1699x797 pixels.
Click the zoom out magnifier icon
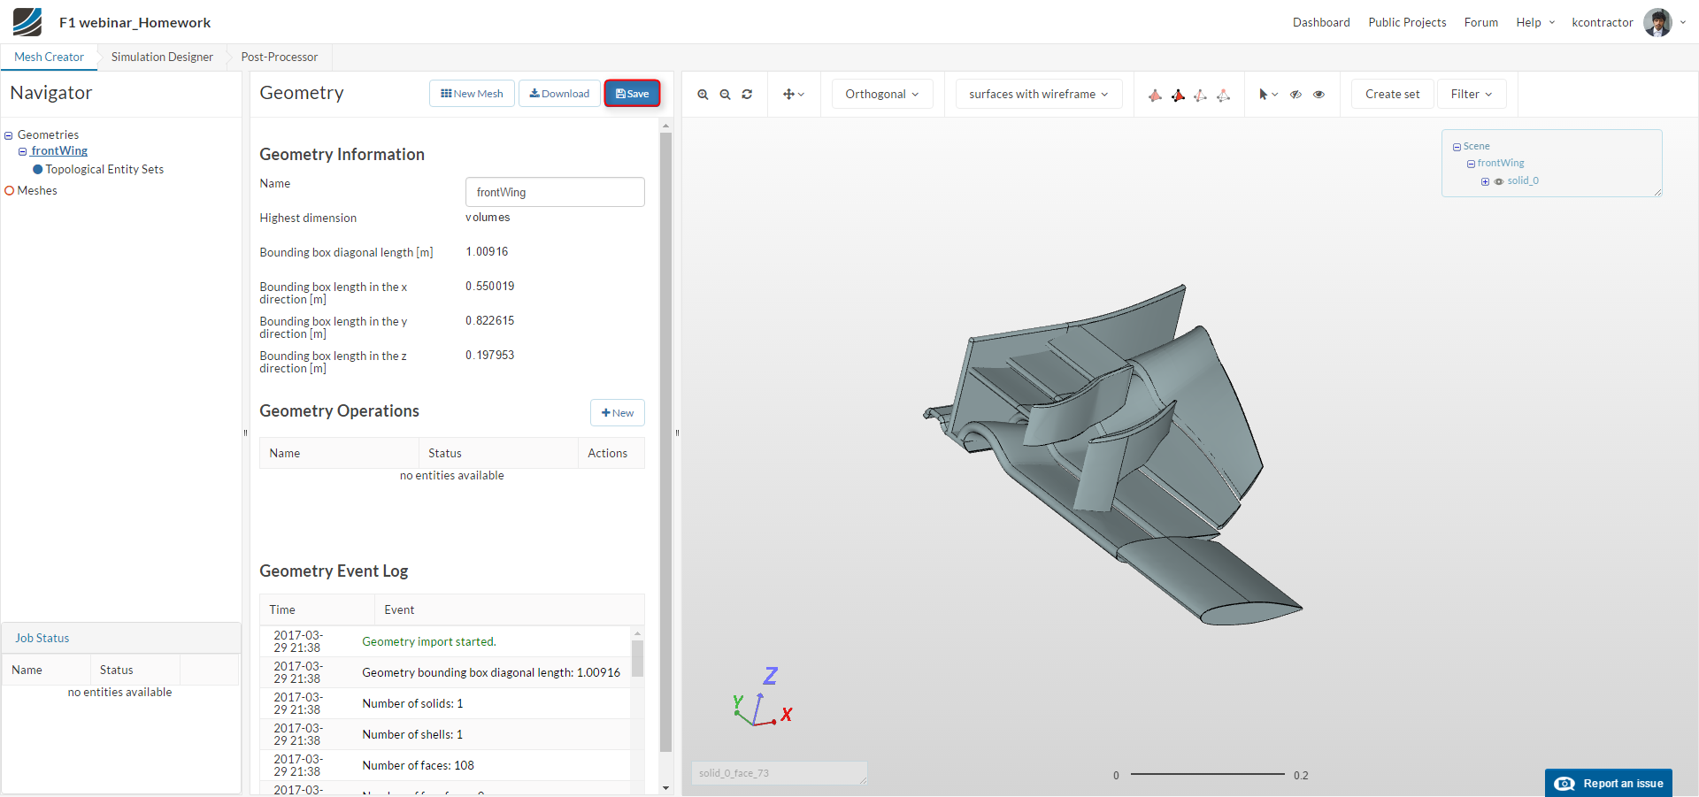pos(725,95)
